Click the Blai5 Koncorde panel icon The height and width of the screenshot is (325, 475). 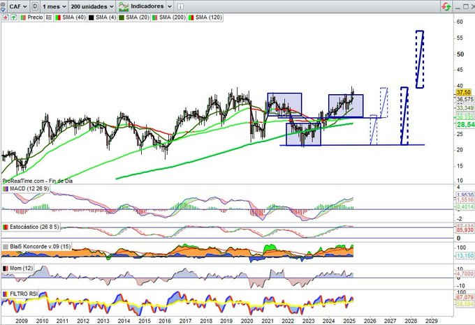tap(6, 247)
